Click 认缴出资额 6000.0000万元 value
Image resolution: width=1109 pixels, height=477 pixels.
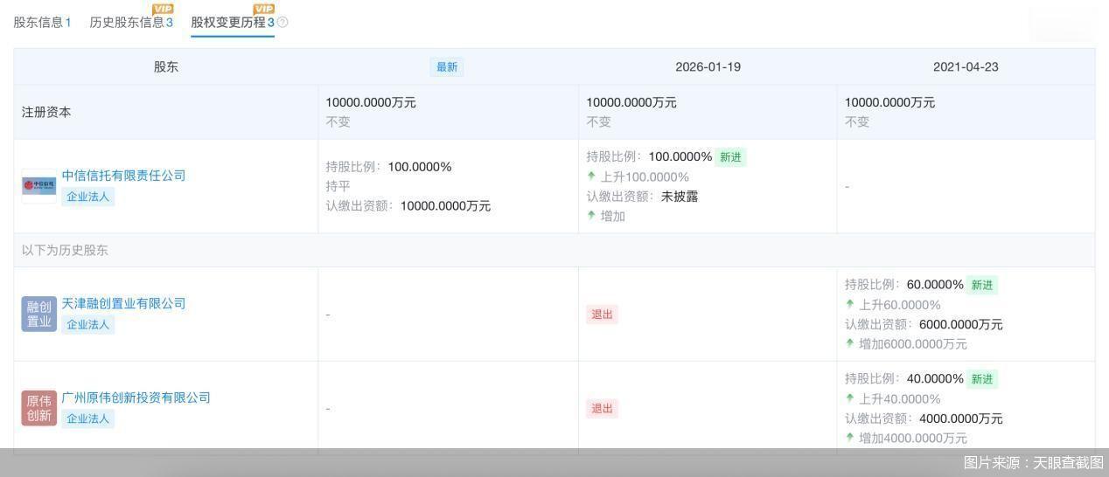[961, 325]
